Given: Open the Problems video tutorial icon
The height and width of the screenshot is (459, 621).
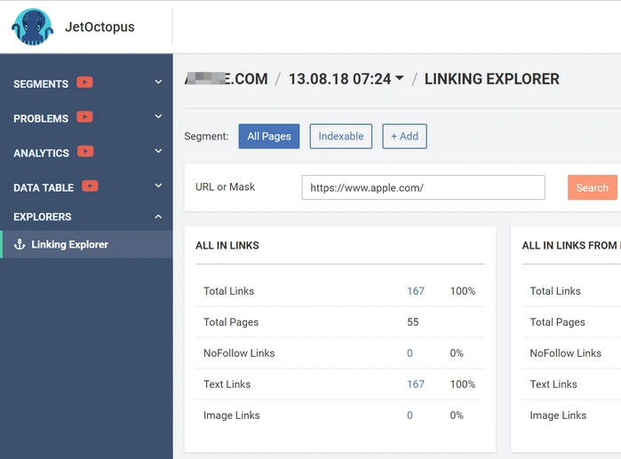Looking at the screenshot, I should pyautogui.click(x=84, y=117).
